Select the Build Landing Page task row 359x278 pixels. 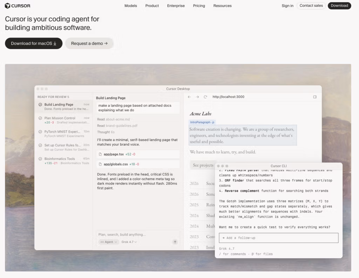tap(64, 106)
